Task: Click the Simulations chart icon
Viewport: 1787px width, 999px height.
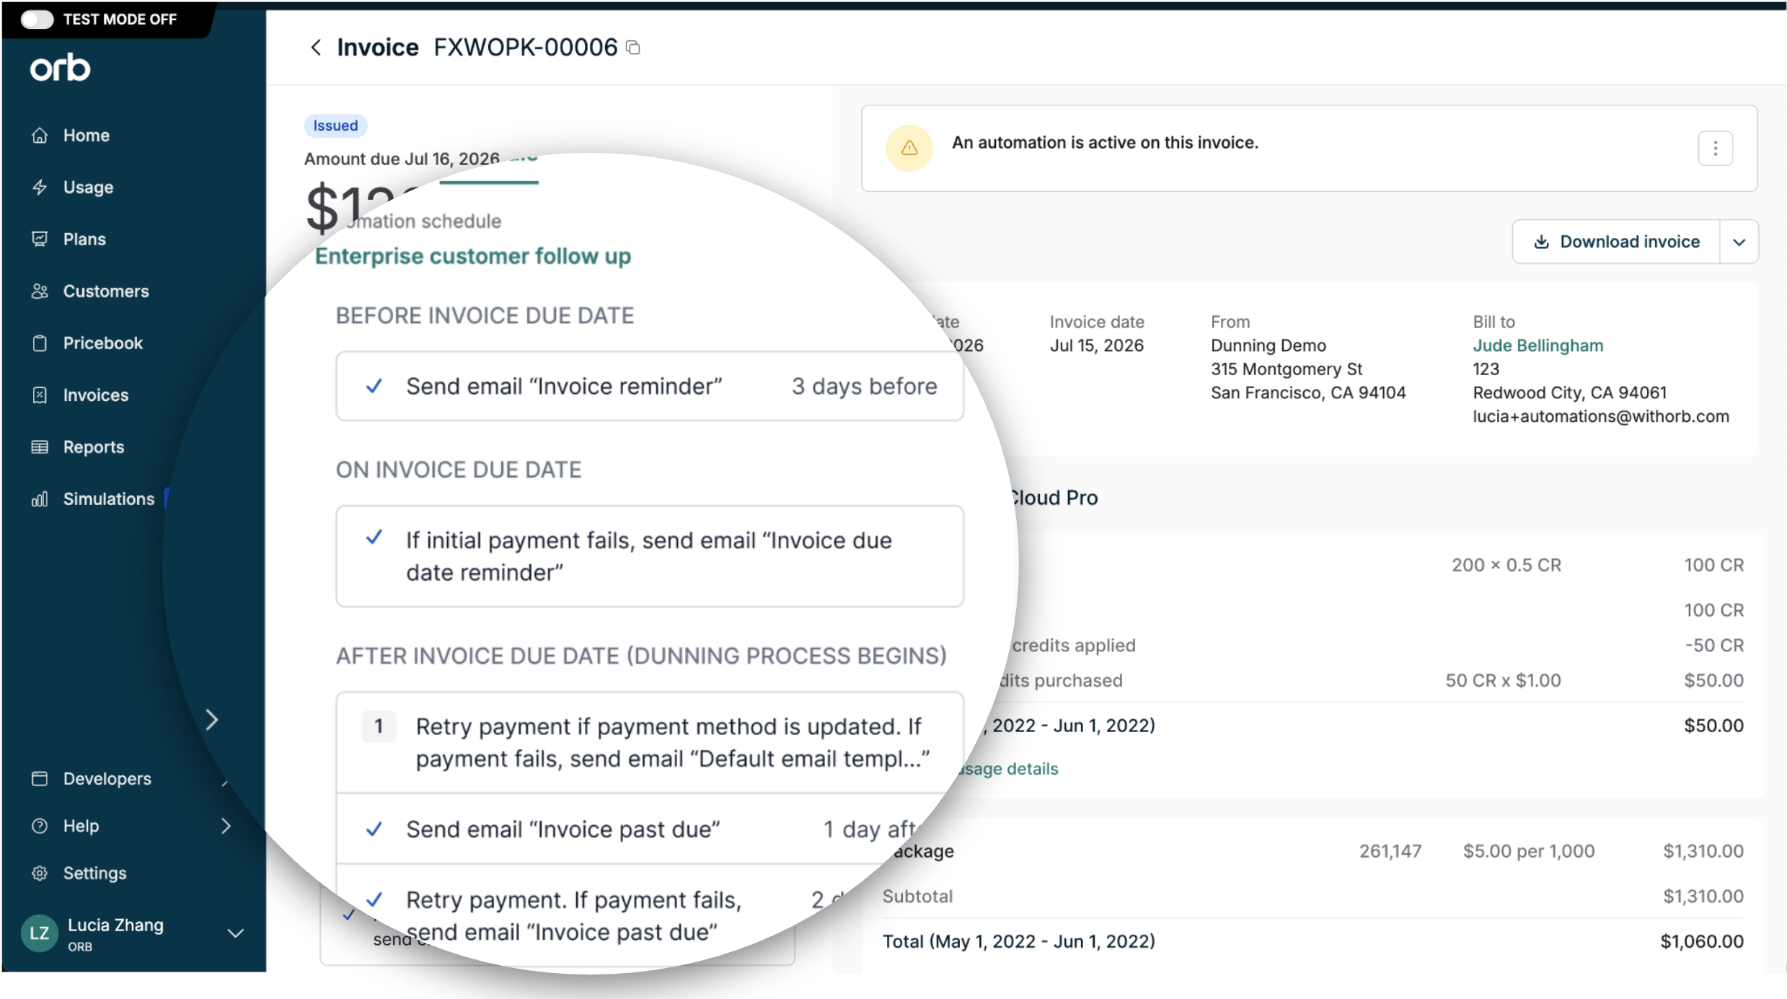Action: coord(40,499)
